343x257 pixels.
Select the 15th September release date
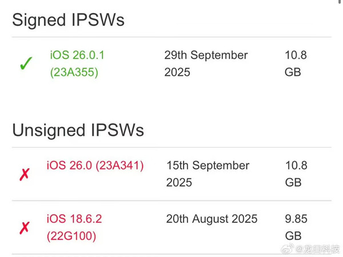[x=208, y=166]
